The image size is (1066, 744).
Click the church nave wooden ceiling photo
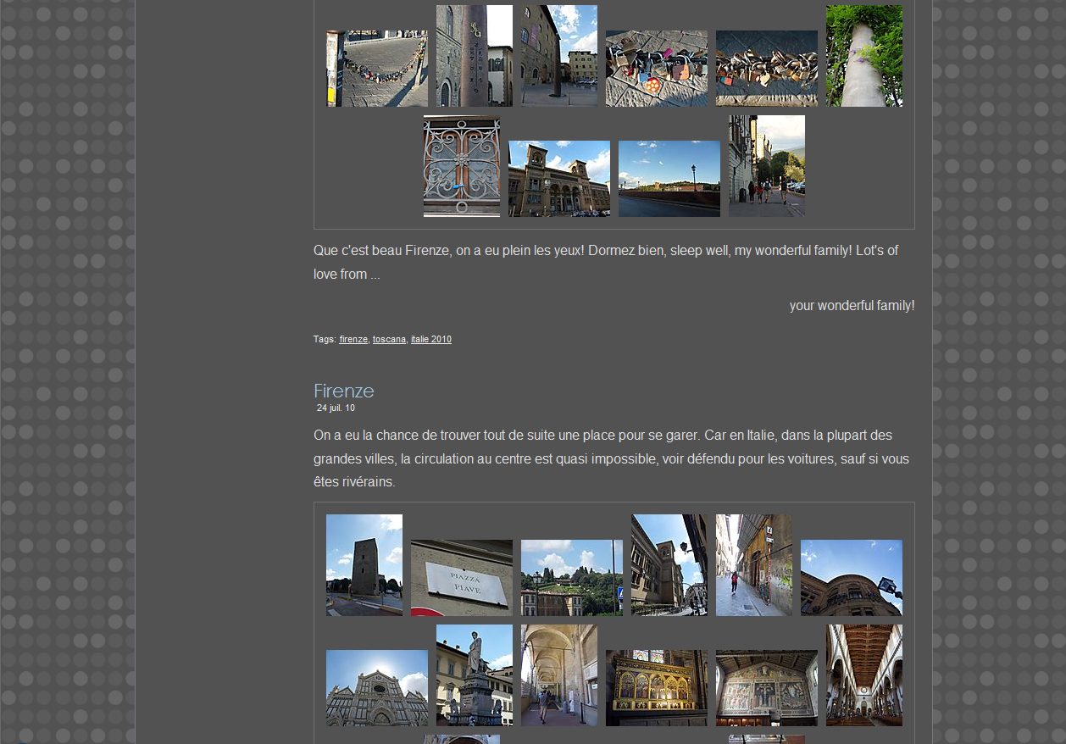863,675
